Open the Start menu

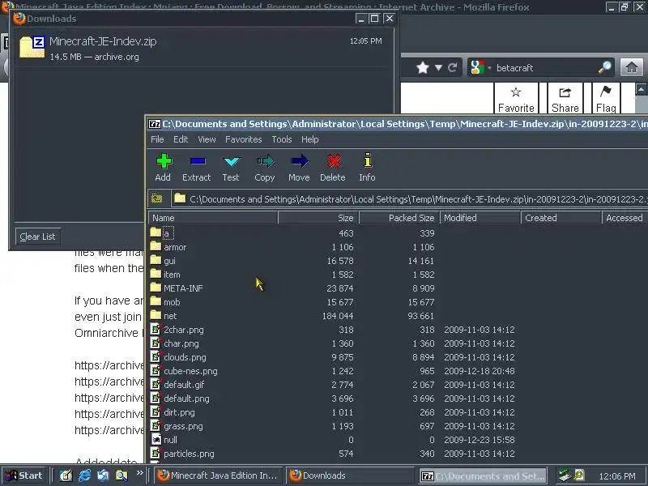[24, 475]
